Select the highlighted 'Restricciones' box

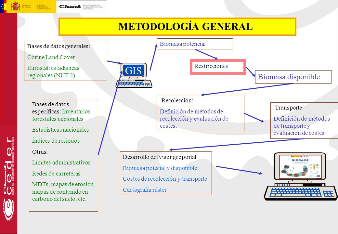point(218,67)
